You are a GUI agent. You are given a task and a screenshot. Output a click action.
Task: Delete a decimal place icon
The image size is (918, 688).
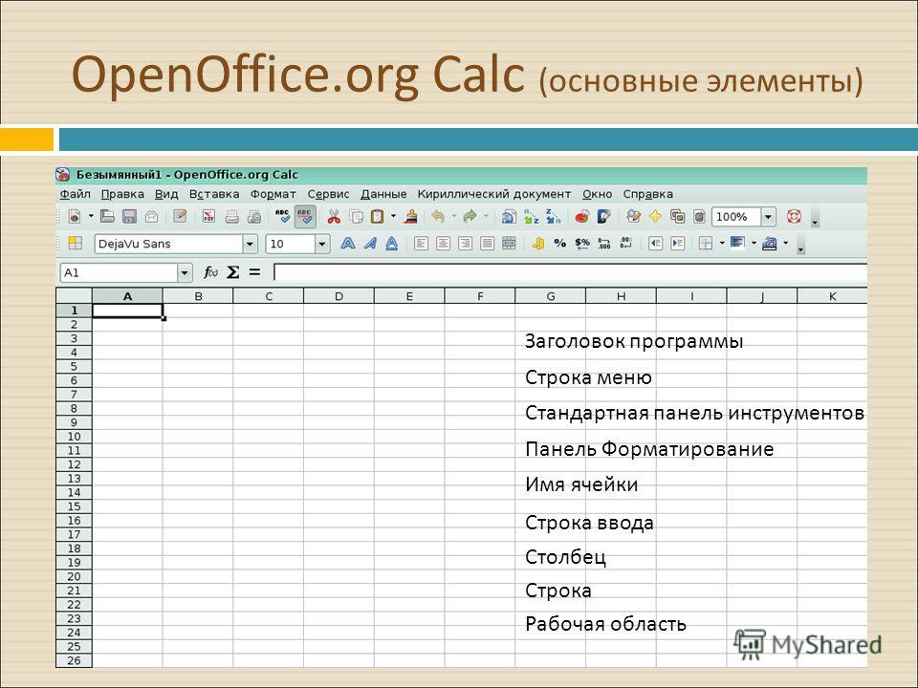coord(625,244)
